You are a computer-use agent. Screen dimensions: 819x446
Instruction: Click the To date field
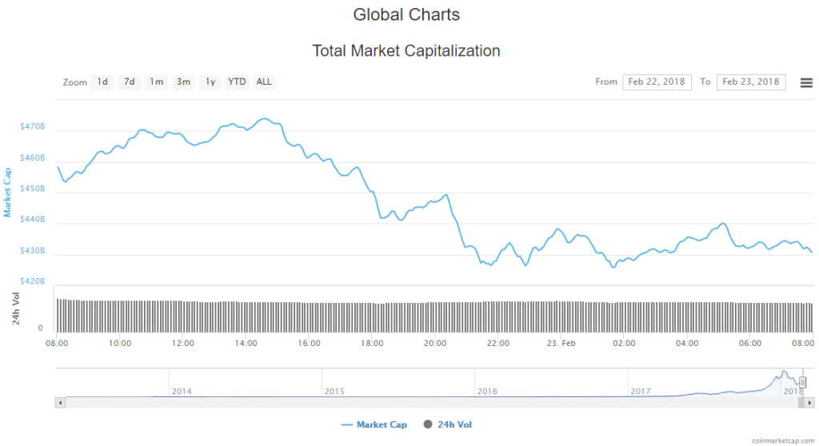coord(750,82)
